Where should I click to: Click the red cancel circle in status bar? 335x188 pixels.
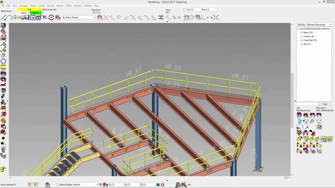163,184
